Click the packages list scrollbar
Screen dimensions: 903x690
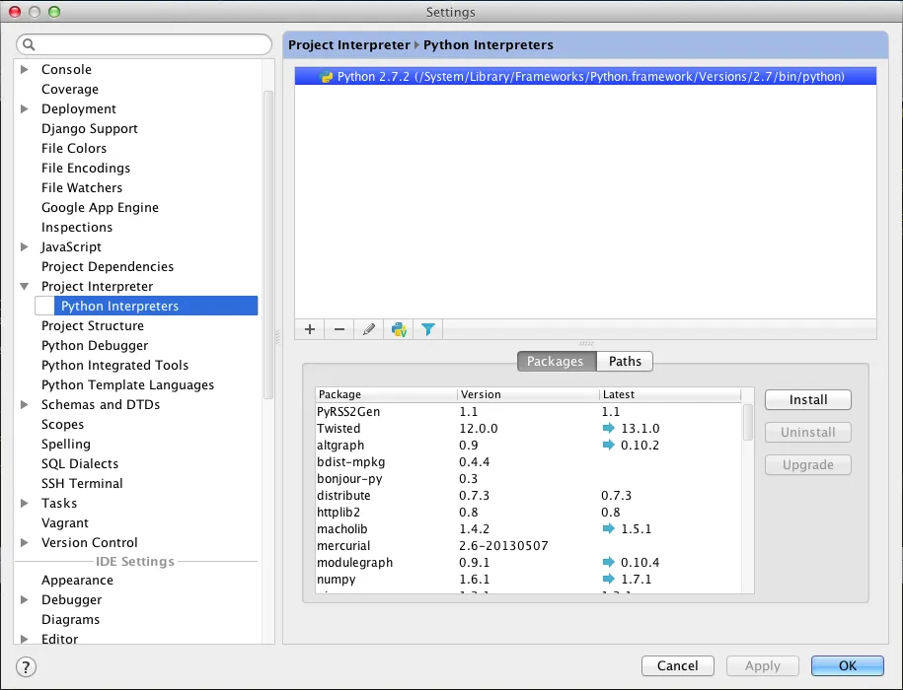[747, 422]
